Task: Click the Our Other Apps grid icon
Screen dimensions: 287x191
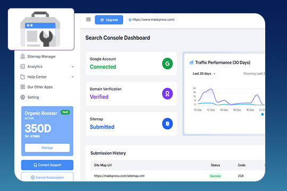Action: 22,87
